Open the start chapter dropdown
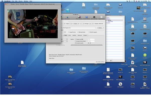The image size is (151, 97). (x=82, y=24)
